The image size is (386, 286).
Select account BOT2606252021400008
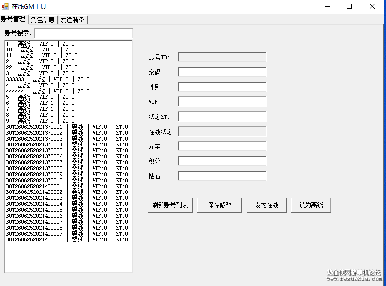click(x=68, y=228)
